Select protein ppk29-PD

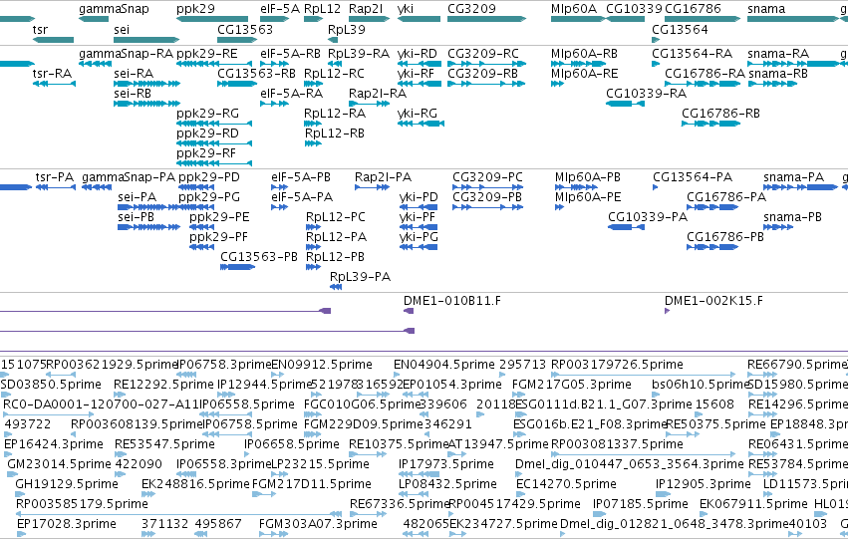pyautogui.click(x=209, y=178)
